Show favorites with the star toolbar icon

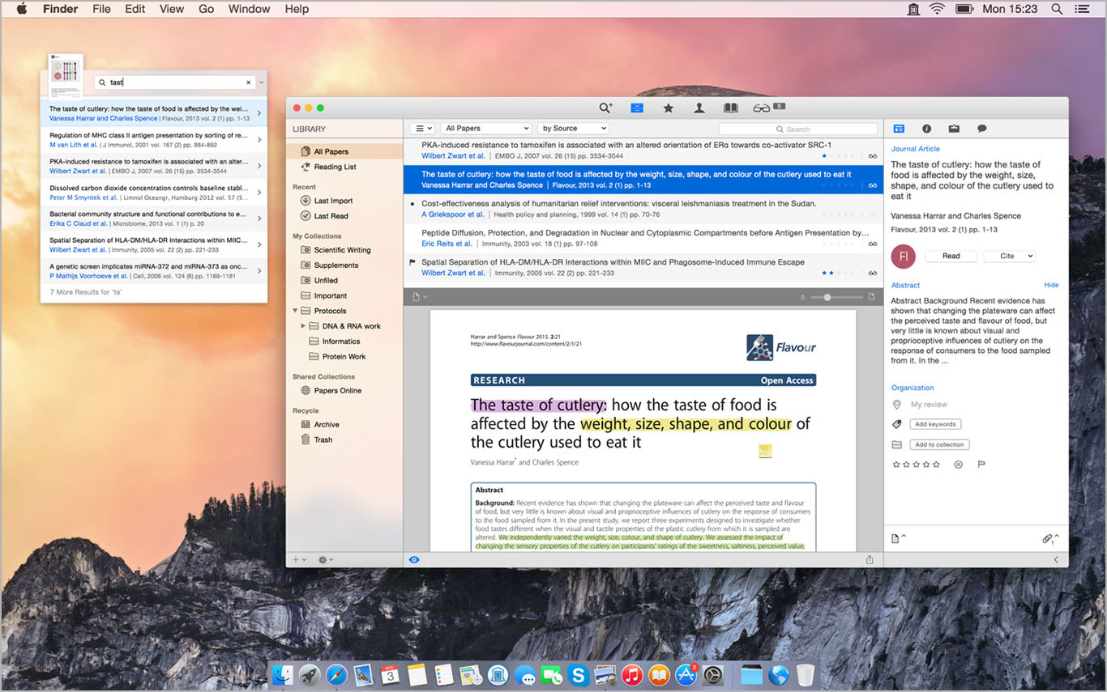[x=668, y=108]
